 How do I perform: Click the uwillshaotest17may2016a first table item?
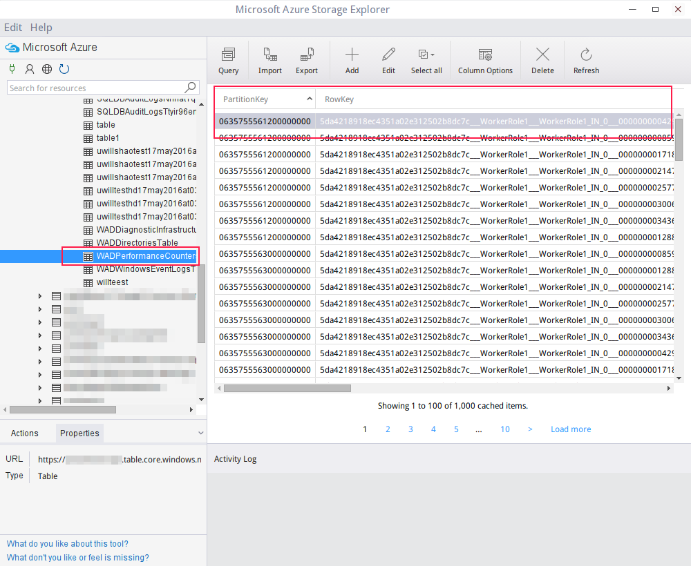pos(146,151)
